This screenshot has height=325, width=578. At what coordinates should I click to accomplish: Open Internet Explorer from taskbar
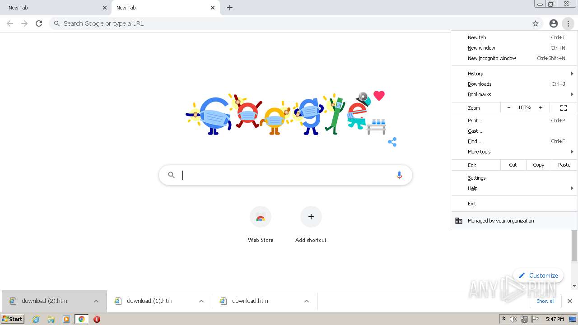(x=36, y=319)
